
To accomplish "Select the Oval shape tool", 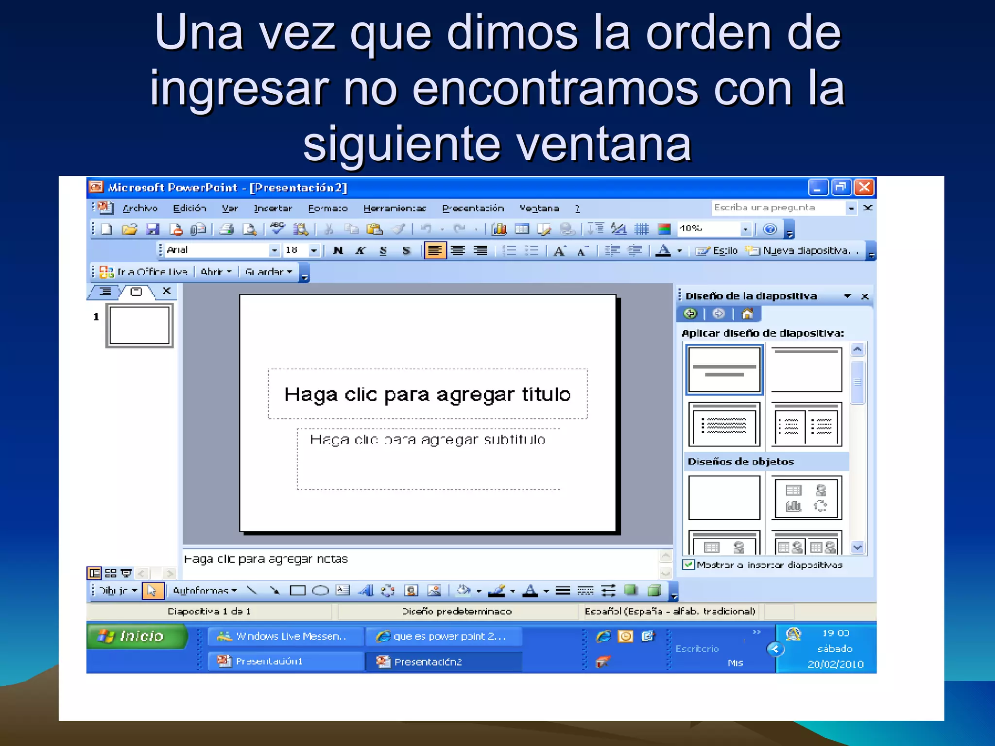I will coord(320,591).
